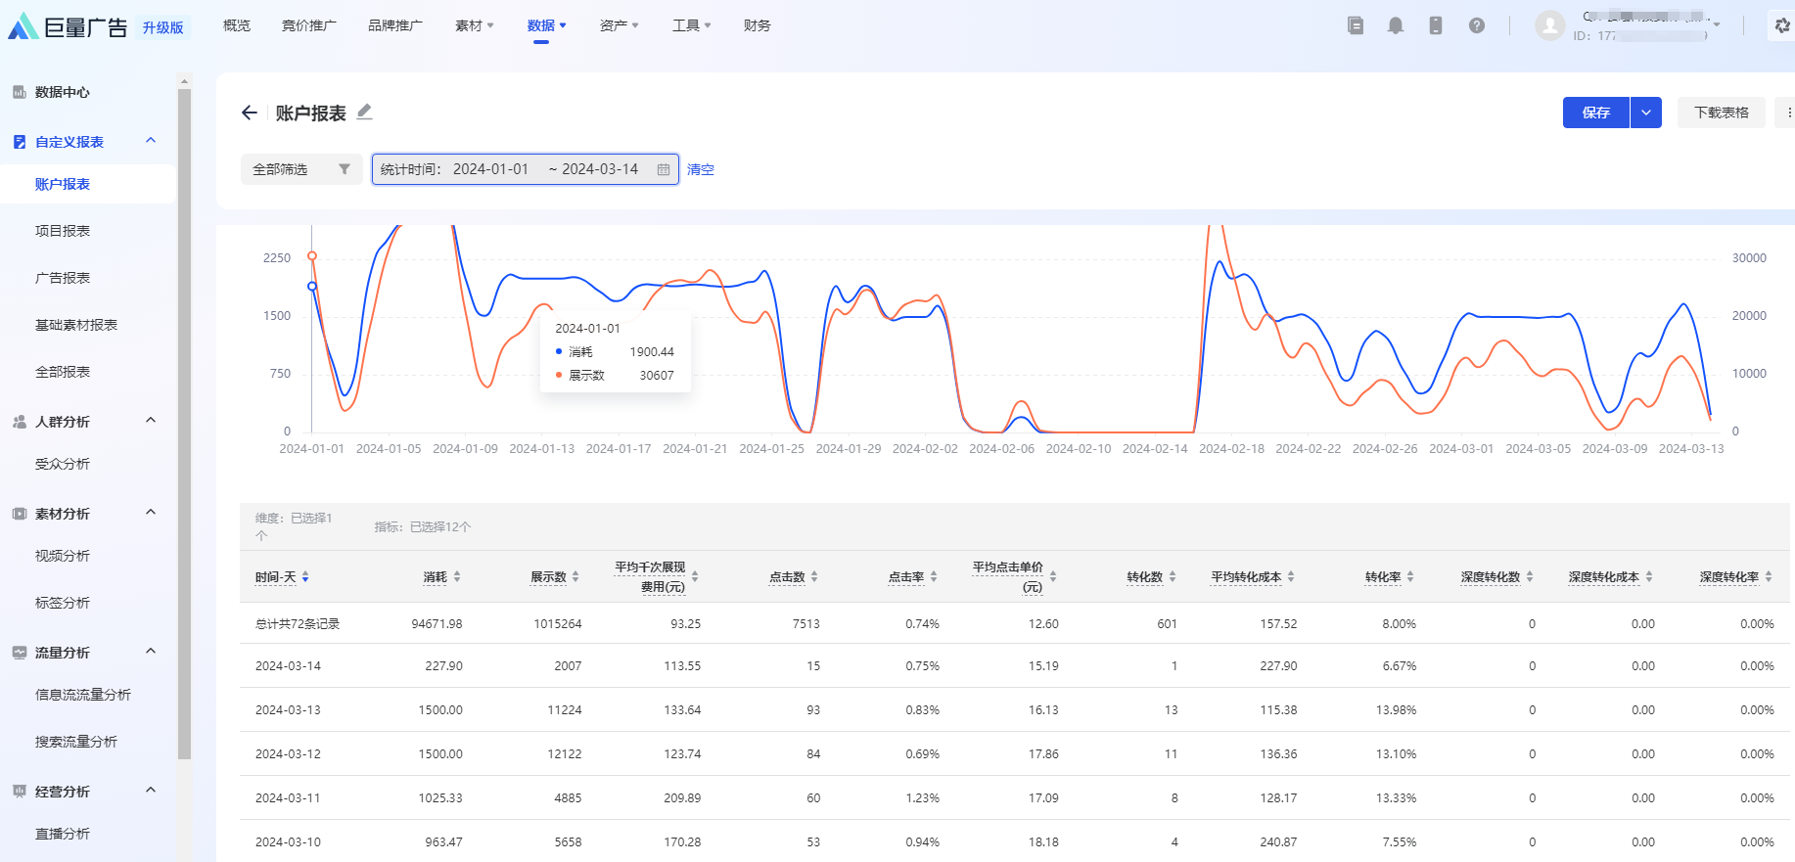This screenshot has height=862, width=1795.
Task: Open the 数据 menu dropdown
Action: 547,25
